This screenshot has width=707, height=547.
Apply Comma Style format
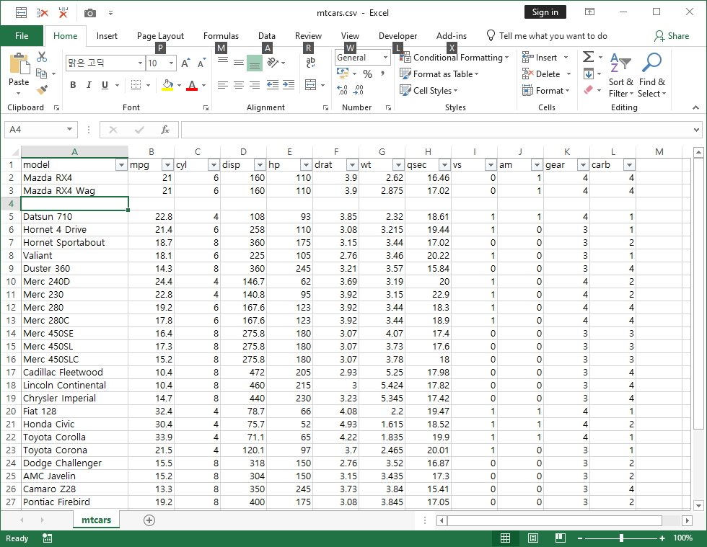[x=382, y=74]
